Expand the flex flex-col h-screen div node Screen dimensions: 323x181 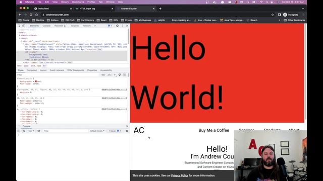point(24,62)
